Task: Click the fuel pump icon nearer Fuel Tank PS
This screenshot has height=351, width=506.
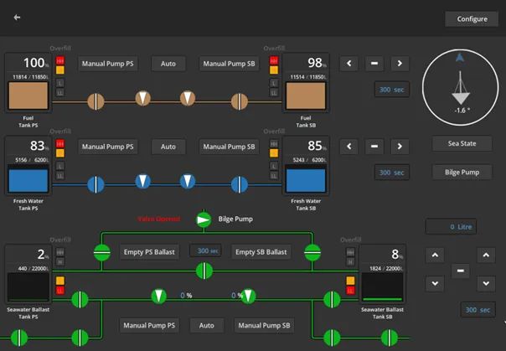Action: point(143,98)
